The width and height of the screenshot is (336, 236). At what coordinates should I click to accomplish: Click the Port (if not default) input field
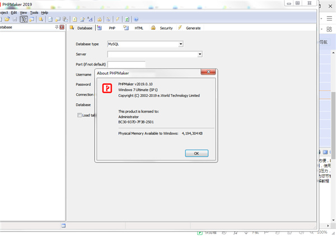(126, 64)
